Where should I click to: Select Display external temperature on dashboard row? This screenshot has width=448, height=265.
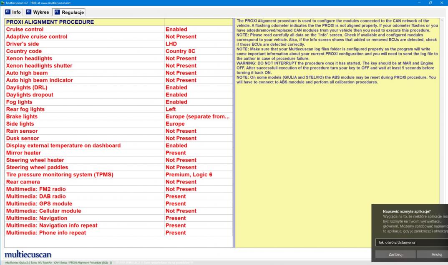tap(119, 146)
